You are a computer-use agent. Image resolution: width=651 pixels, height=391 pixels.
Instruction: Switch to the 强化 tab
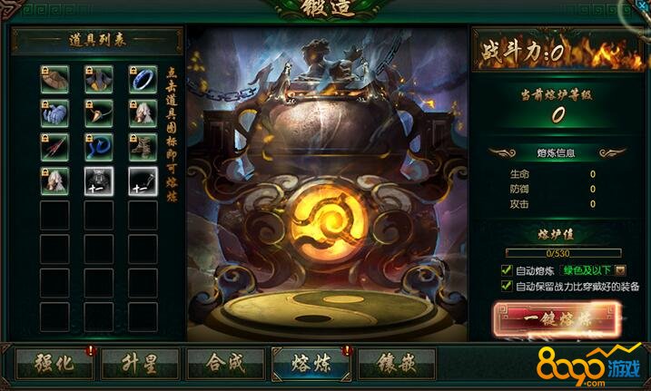click(54, 364)
